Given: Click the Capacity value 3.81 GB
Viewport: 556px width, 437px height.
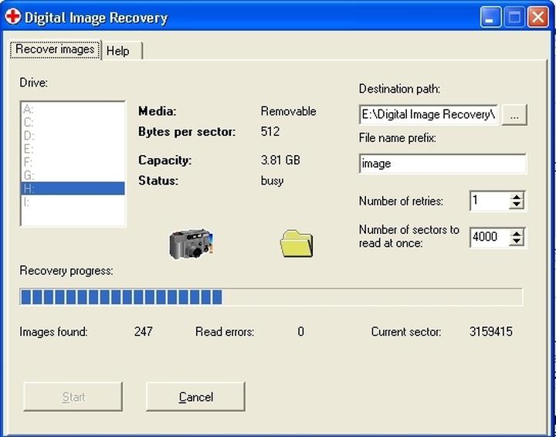Looking at the screenshot, I should click(x=280, y=160).
